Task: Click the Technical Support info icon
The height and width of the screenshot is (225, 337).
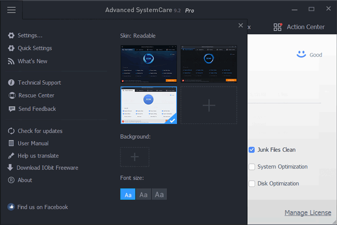Action: [x=11, y=83]
